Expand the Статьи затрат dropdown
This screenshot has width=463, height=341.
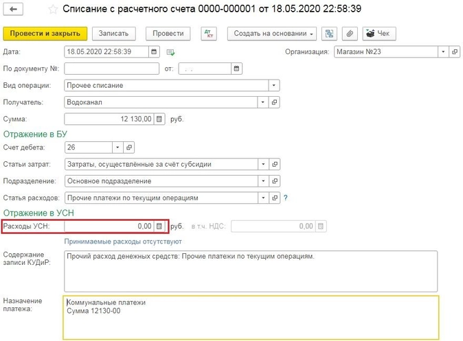pyautogui.click(x=263, y=164)
